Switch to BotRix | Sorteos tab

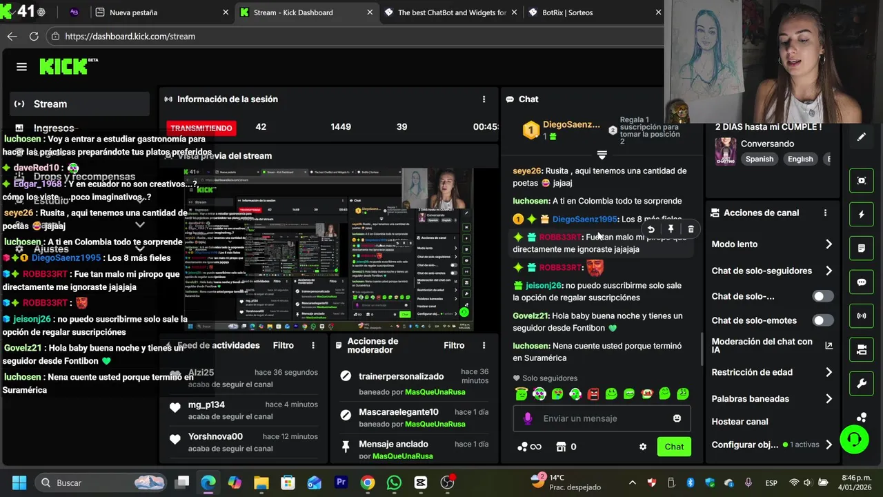pyautogui.click(x=595, y=12)
